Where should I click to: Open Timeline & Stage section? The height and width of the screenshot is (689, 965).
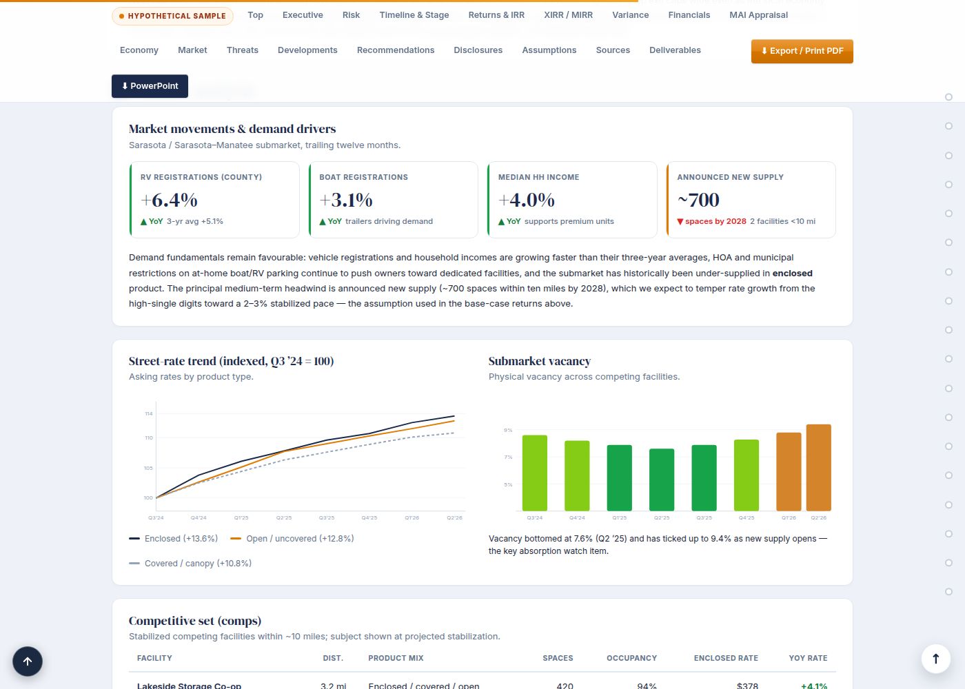(414, 15)
